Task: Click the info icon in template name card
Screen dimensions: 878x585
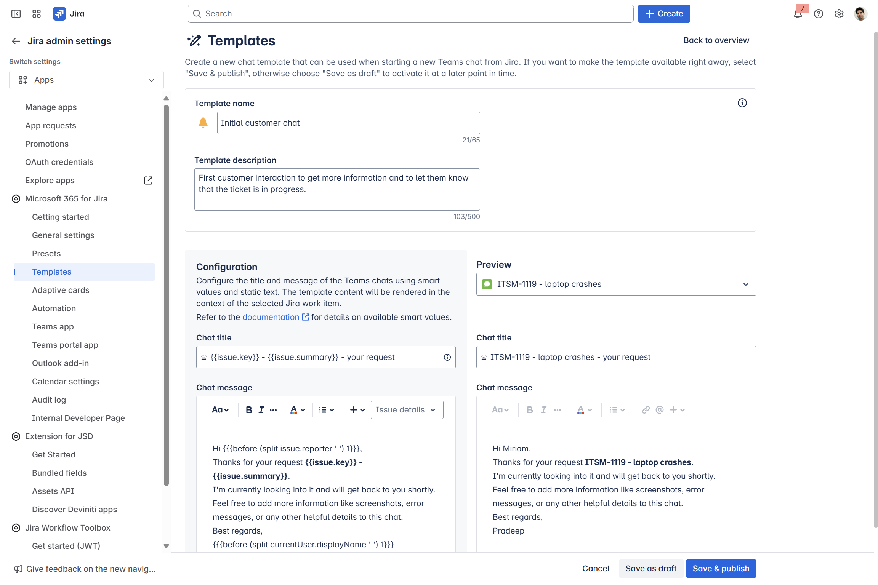Action: tap(742, 103)
